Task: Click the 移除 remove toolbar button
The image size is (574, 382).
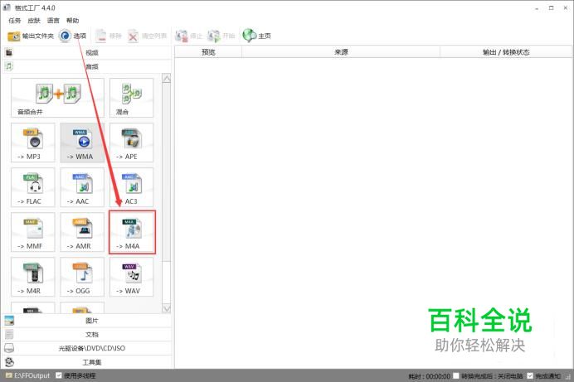Action: pos(109,36)
